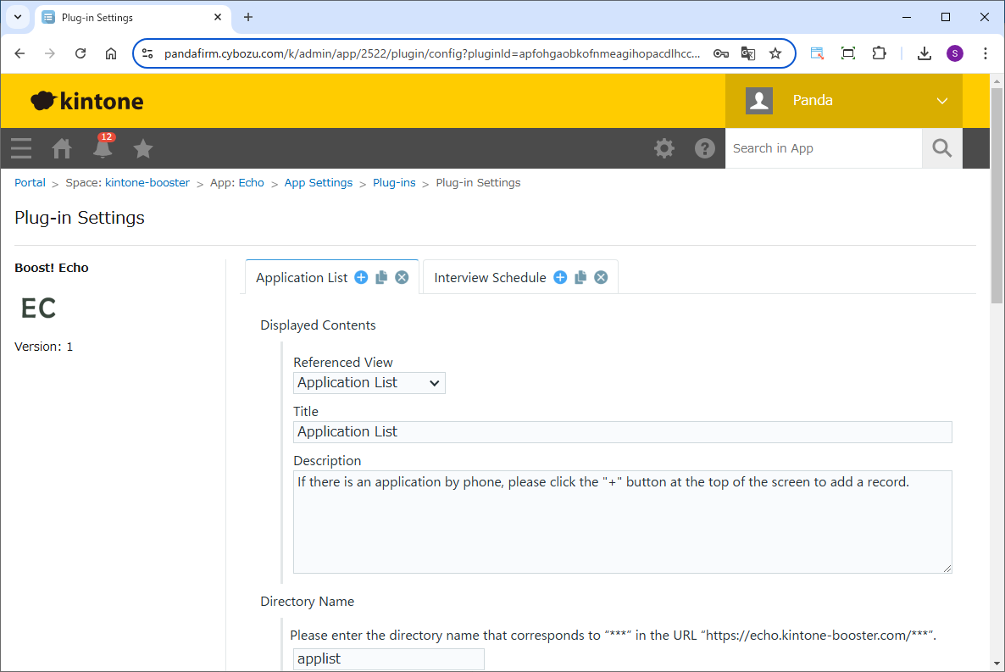
Task: Open the Panda user account menu
Action: point(844,100)
